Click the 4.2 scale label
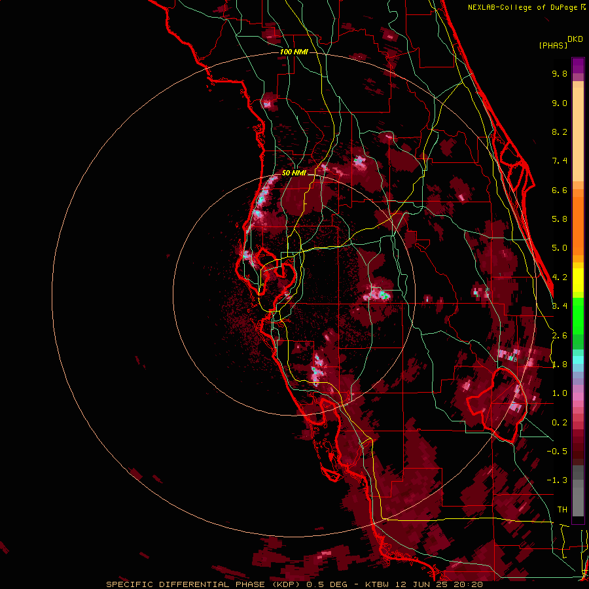 (560, 277)
